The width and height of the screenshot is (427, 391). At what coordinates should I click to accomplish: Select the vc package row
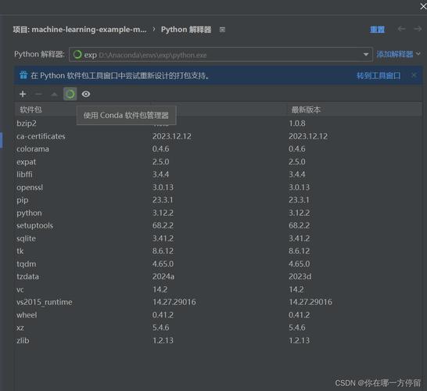(218, 289)
